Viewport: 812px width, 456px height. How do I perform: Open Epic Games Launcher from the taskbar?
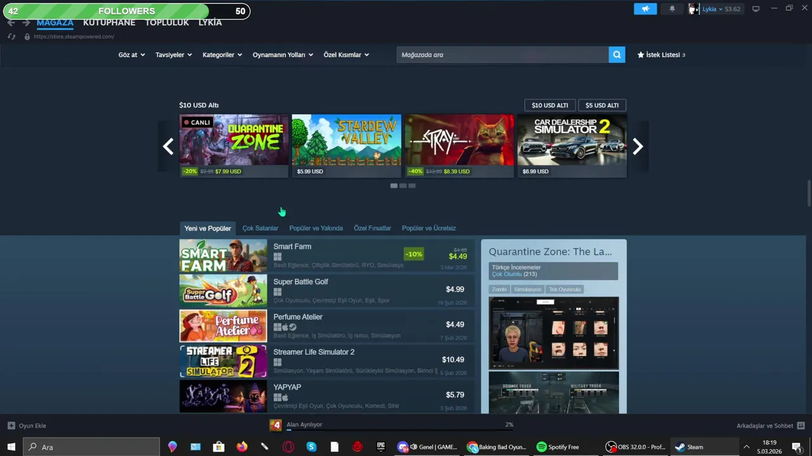click(x=381, y=446)
